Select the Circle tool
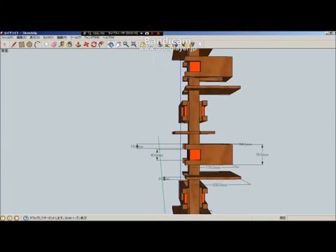336x252 pixels. point(29,44)
